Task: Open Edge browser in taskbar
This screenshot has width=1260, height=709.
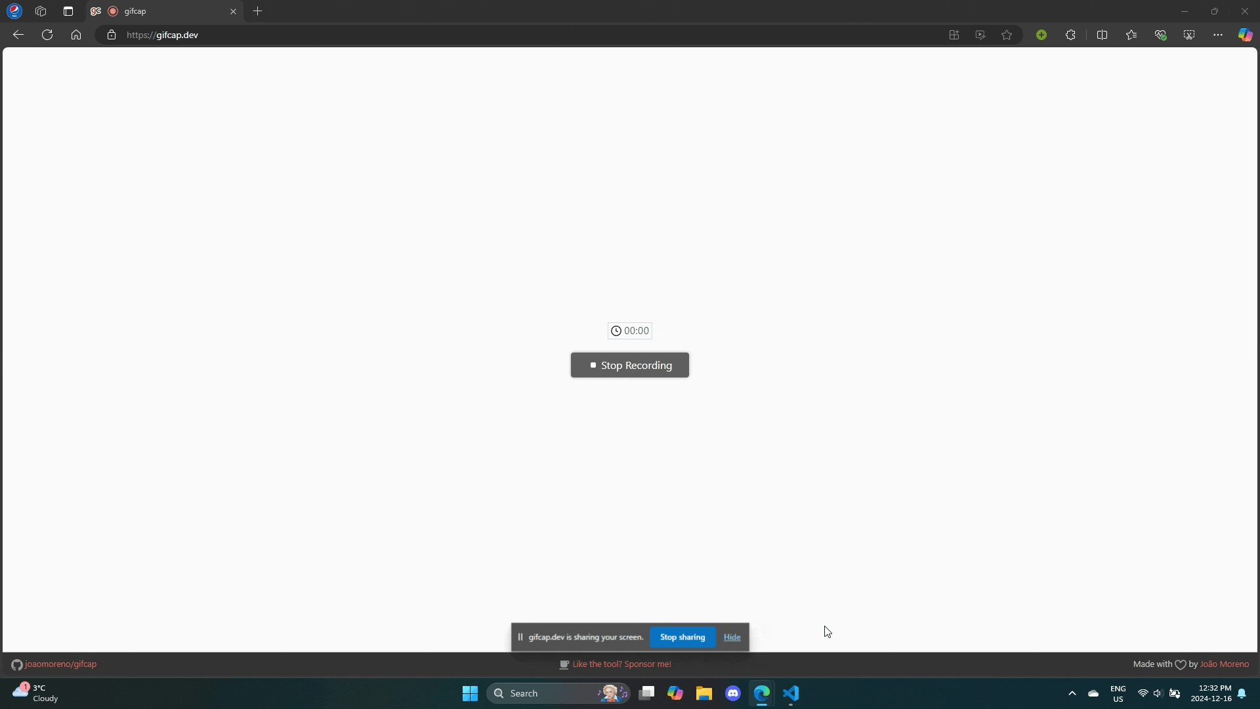Action: [761, 693]
